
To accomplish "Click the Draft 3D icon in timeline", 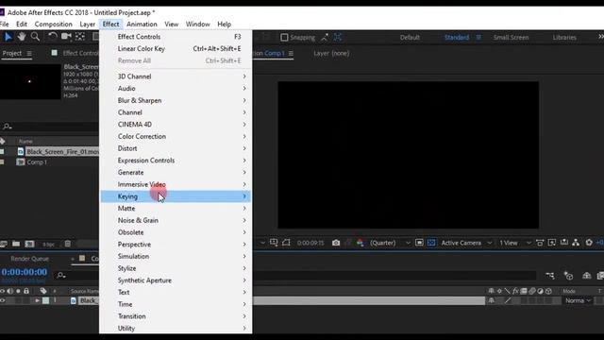I will (x=568, y=275).
